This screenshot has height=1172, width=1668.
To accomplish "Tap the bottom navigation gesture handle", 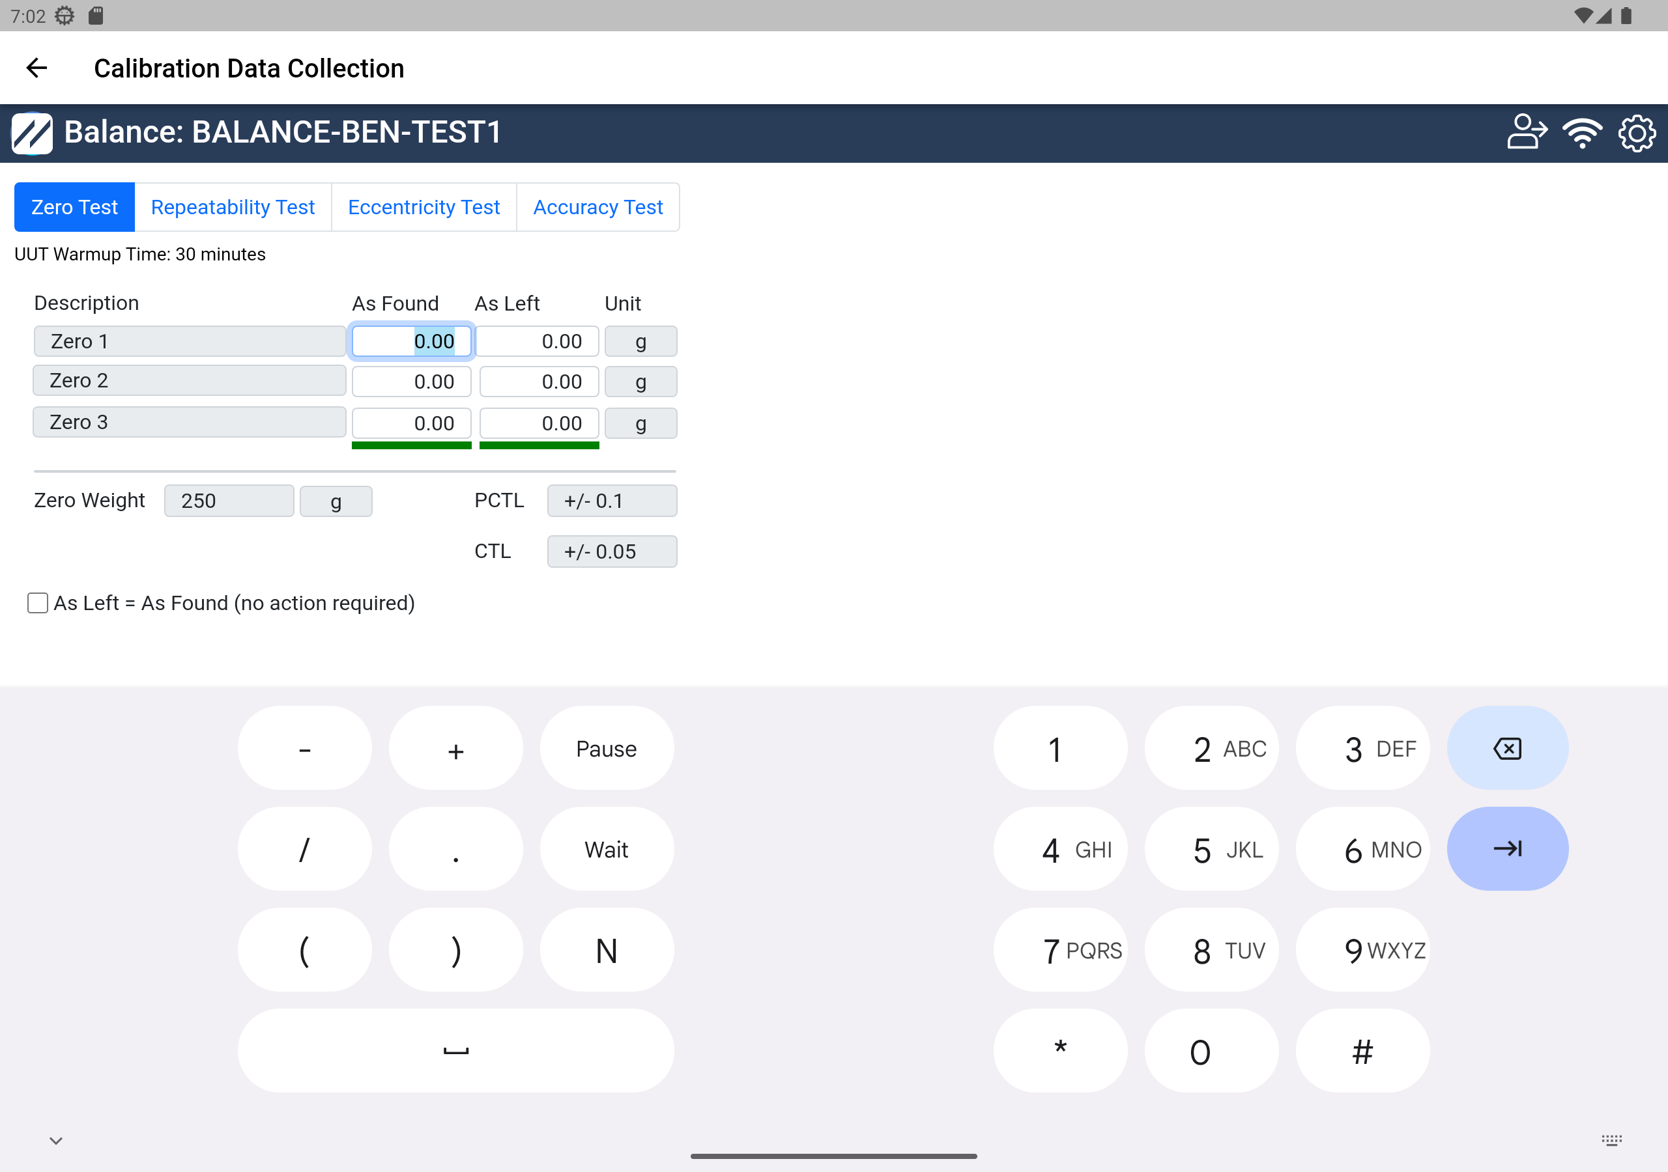I will pyautogui.click(x=833, y=1155).
